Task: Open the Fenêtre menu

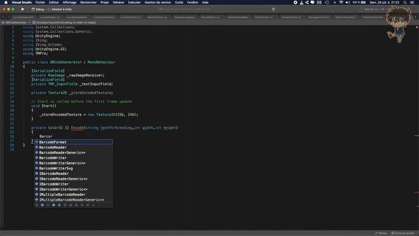Action: [192, 3]
